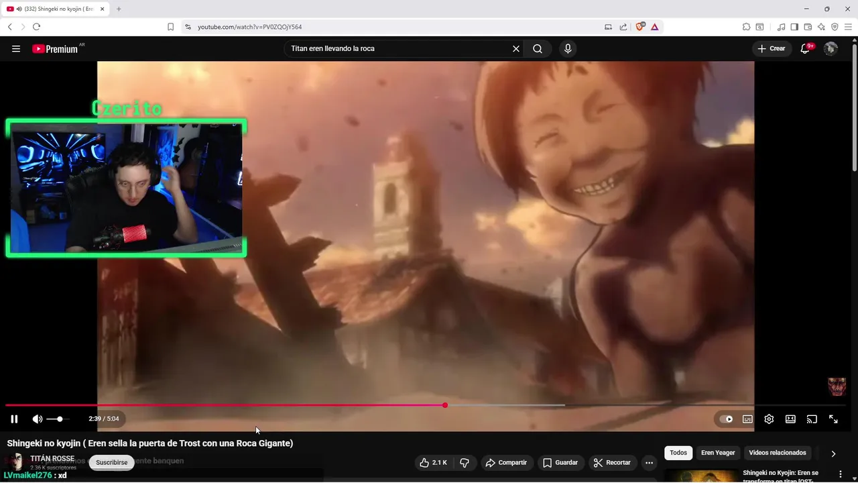Toggle subtitles/closed captions
This screenshot has height=483, width=858.
pyautogui.click(x=747, y=419)
